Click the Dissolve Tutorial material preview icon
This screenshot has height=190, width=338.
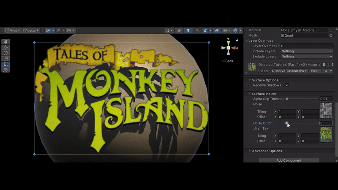[x=252, y=67]
